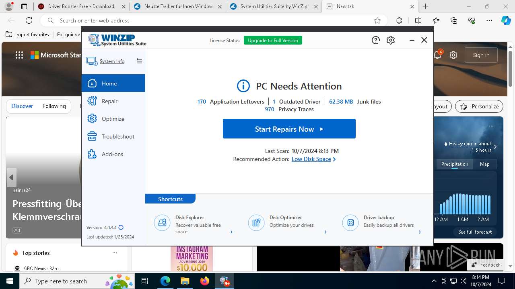Open notifications bell on Microsoft Start

tap(438, 55)
